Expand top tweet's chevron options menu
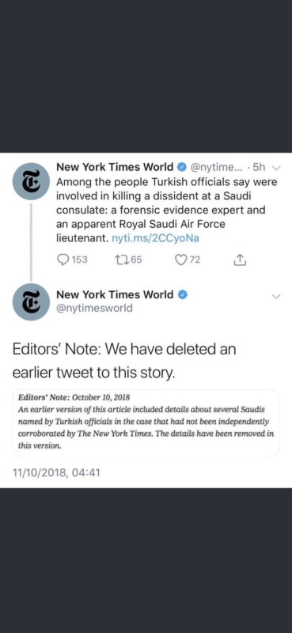Screen dimensions: 292x633 276,167
